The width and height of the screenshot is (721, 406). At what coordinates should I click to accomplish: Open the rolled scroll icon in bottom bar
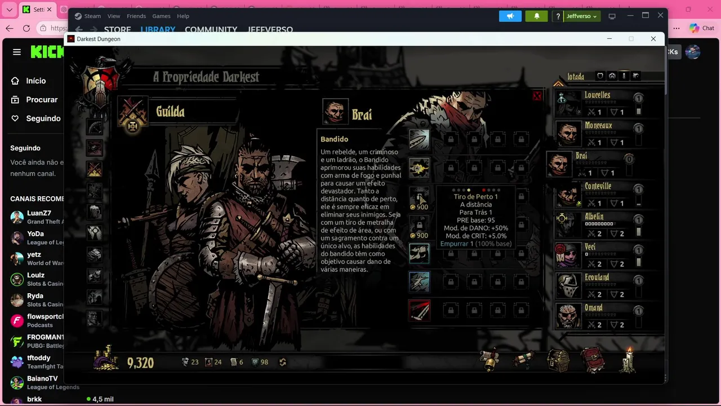click(x=523, y=360)
